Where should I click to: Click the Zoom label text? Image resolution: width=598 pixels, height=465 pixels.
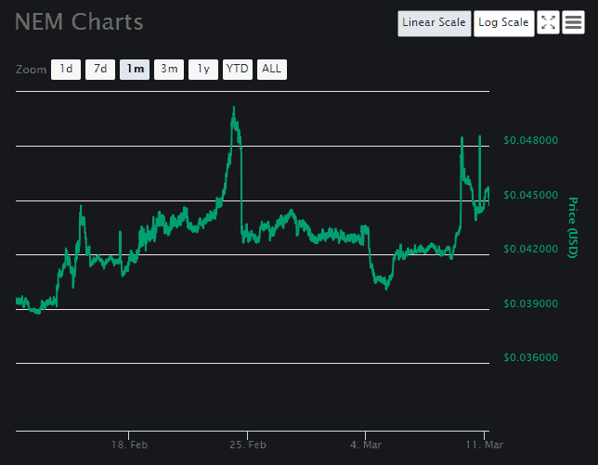tap(31, 70)
